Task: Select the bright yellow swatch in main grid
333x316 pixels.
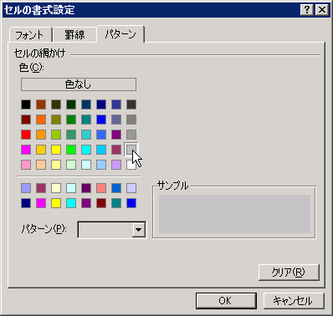Action: (56, 150)
